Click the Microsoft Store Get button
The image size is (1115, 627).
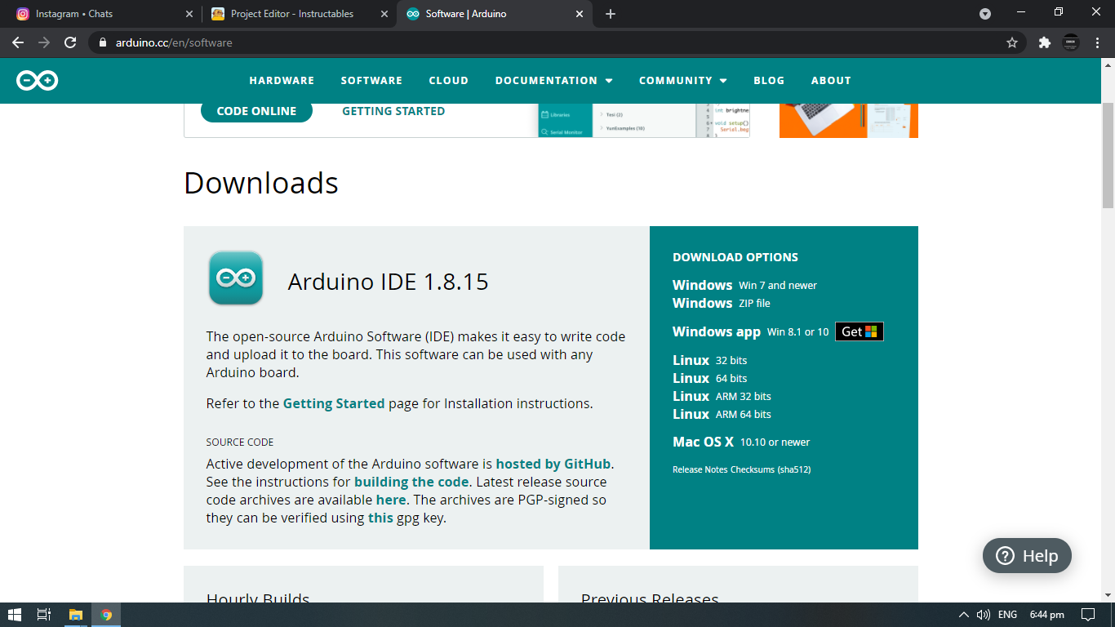click(860, 331)
